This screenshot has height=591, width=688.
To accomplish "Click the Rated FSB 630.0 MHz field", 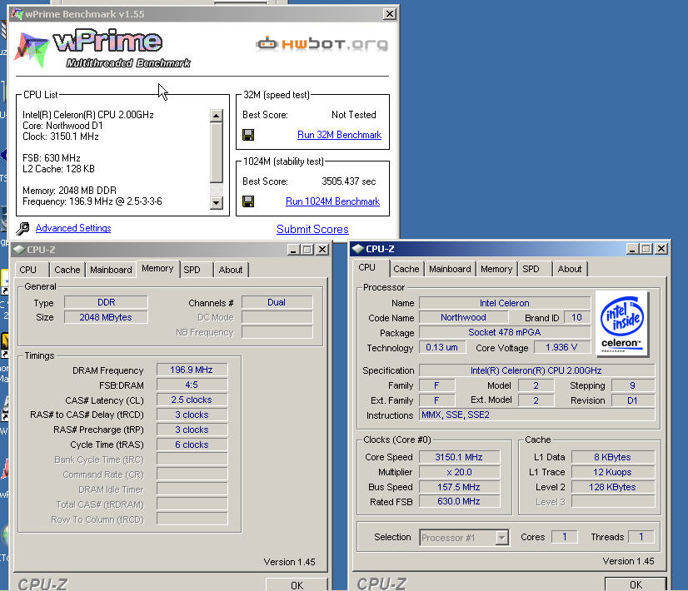I will pyautogui.click(x=459, y=501).
